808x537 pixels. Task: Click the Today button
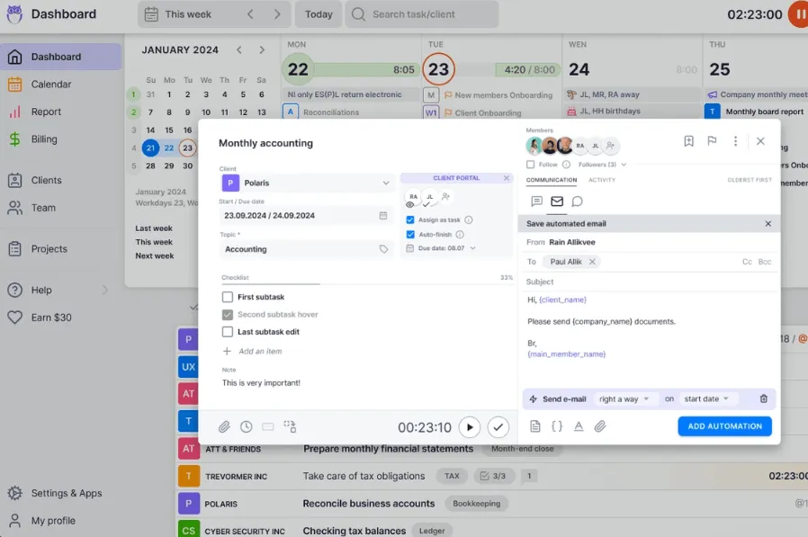[319, 14]
